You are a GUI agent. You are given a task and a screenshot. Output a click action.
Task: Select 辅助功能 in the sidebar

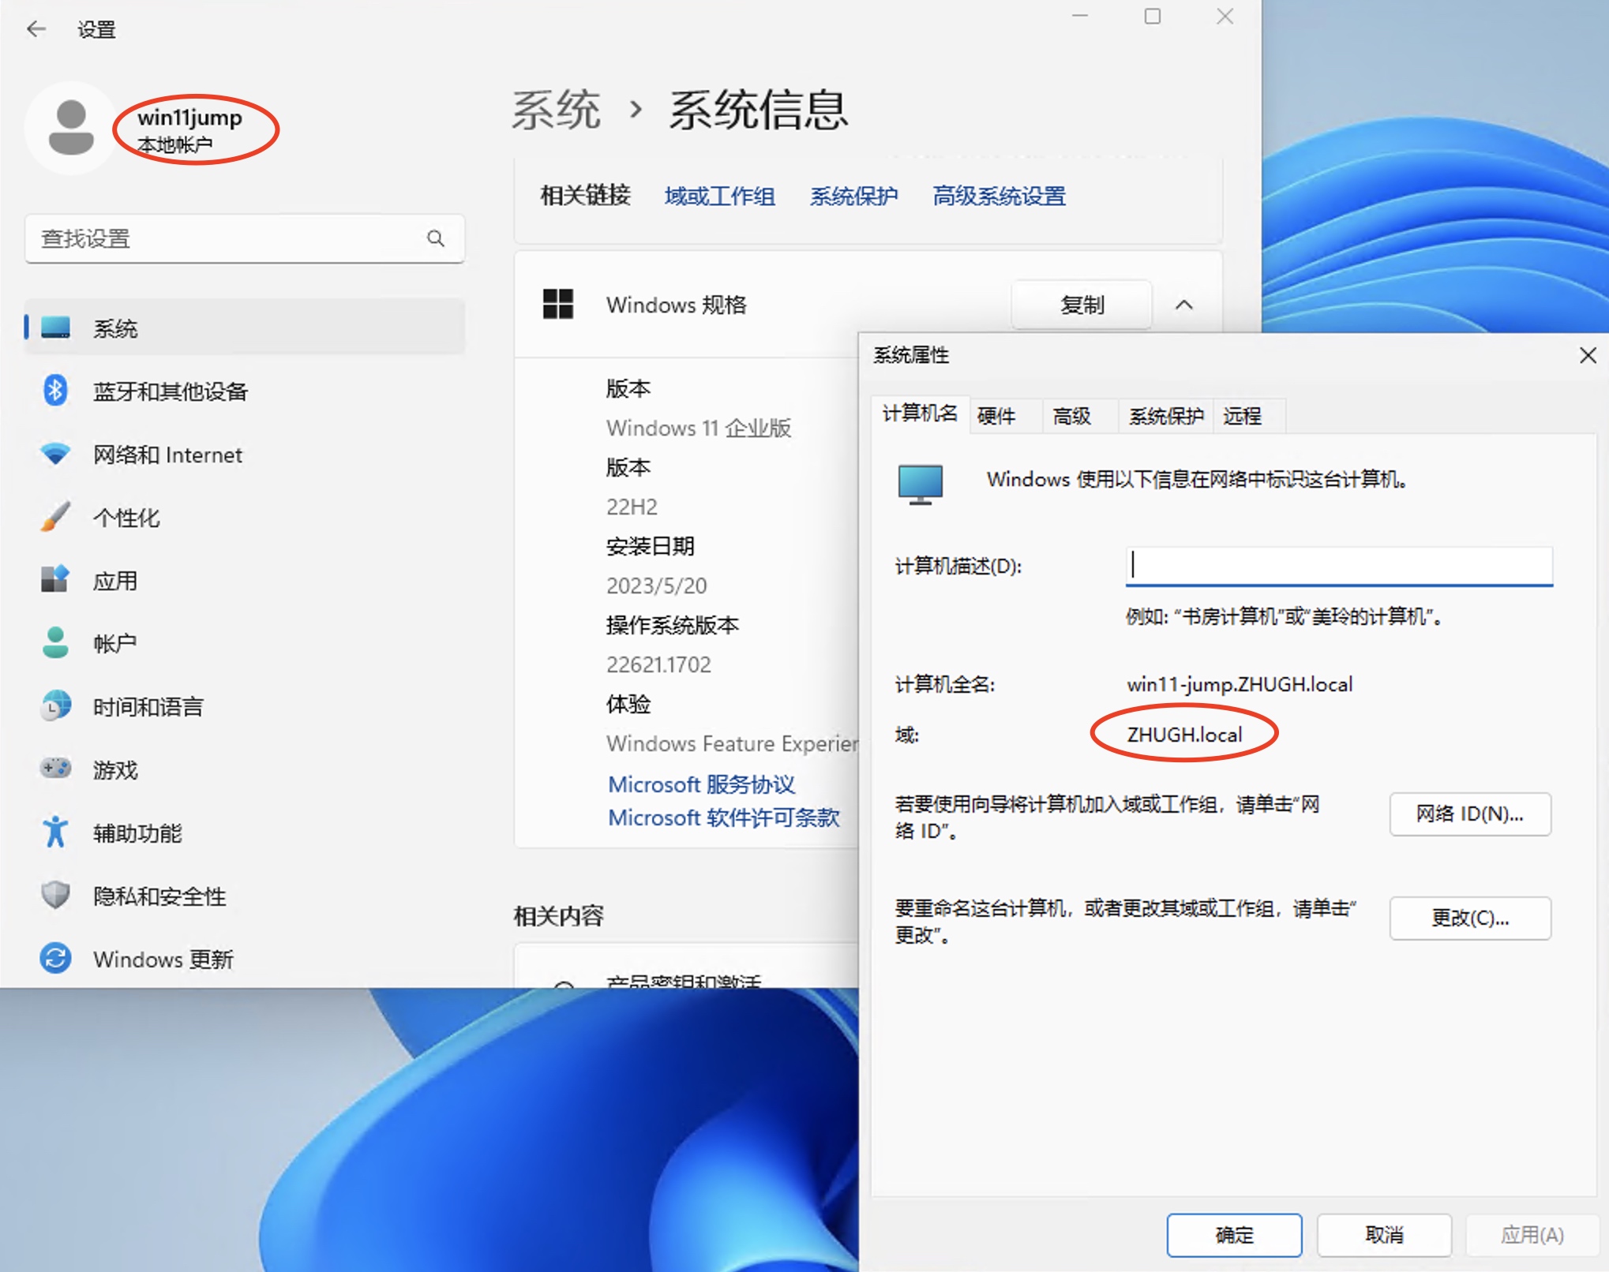pyautogui.click(x=245, y=832)
